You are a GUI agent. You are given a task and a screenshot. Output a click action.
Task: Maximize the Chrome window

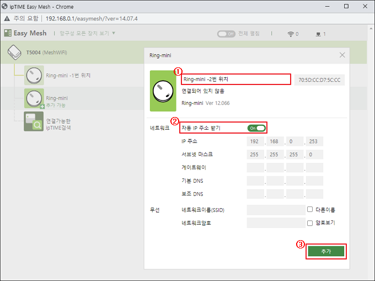[346, 6]
